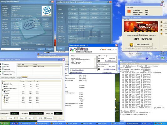Switch to Super PI taskbar button
This screenshot has height=125, width=167.
[x=118, y=123]
